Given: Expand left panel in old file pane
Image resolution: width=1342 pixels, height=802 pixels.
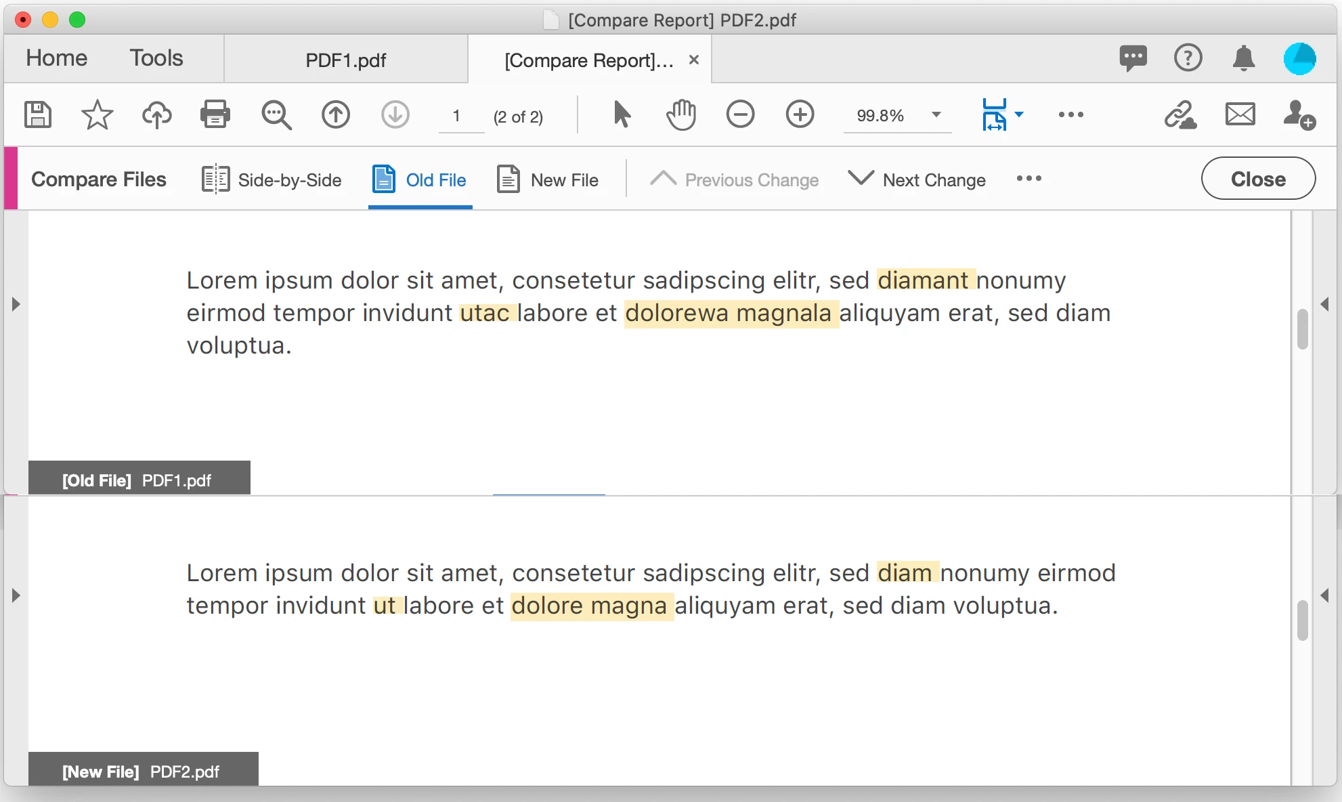Looking at the screenshot, I should pyautogui.click(x=16, y=304).
